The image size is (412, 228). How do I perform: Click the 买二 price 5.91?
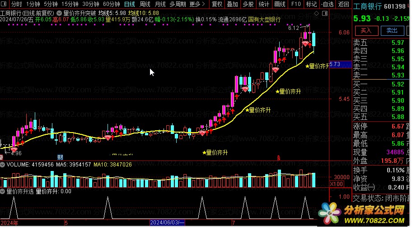398,93
